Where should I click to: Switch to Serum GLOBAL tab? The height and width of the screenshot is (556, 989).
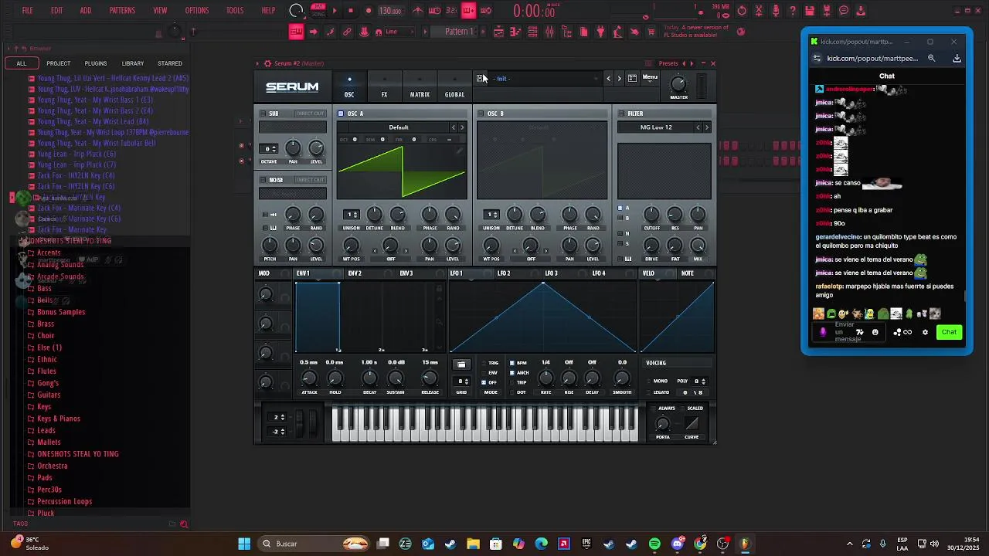click(x=454, y=88)
